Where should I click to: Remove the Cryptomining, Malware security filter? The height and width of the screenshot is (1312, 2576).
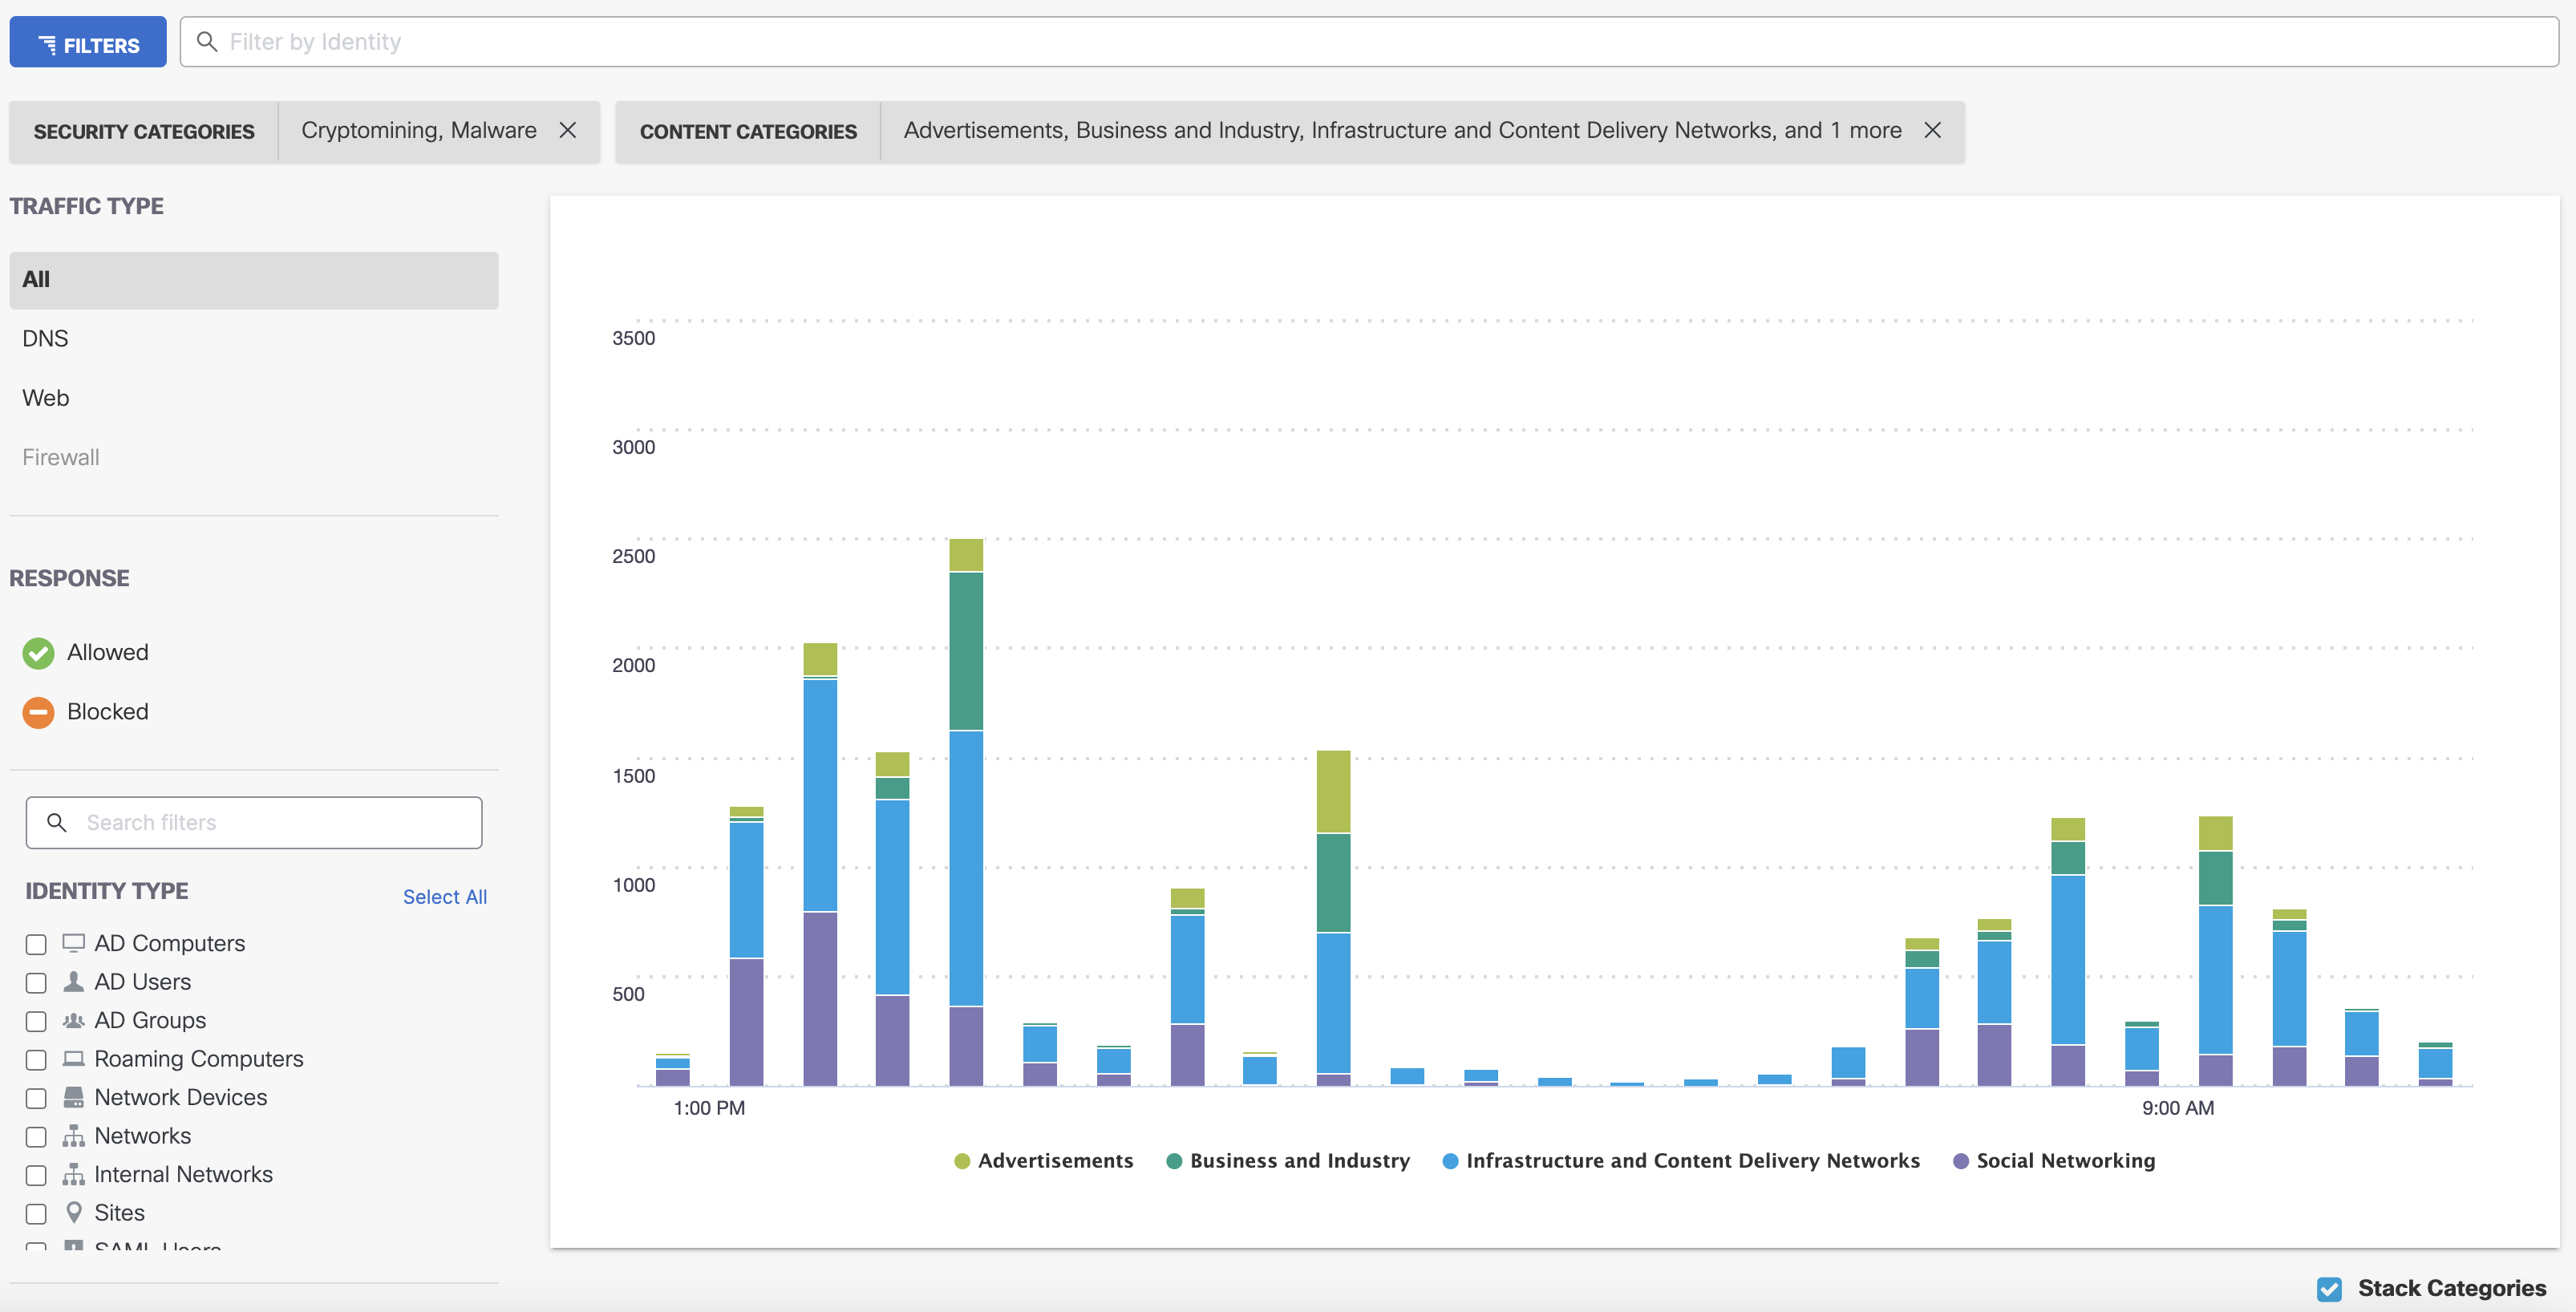(567, 131)
